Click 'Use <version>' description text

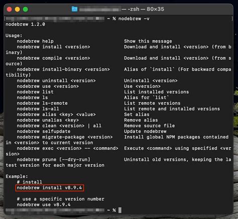coord(142,86)
